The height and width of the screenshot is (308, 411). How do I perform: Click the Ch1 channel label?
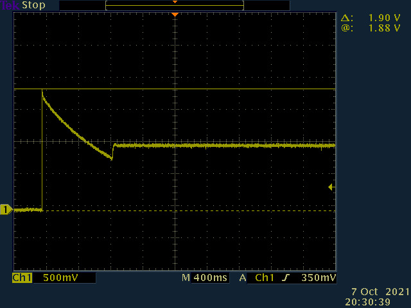pos(22,278)
